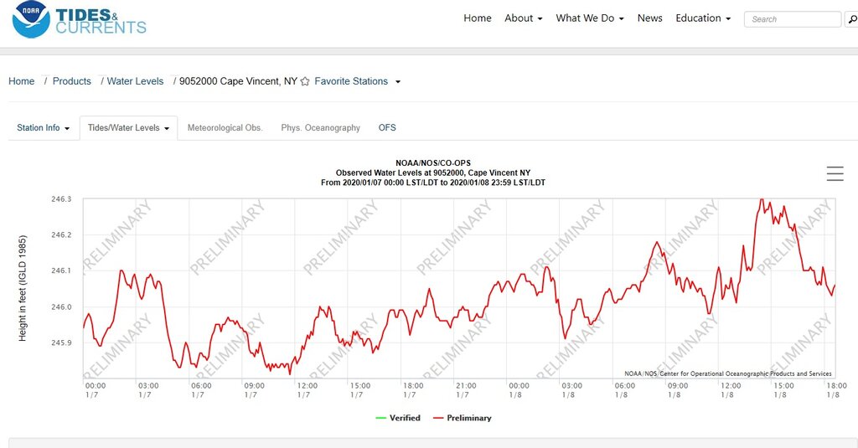Expand the What We Do dropdown

coord(590,18)
